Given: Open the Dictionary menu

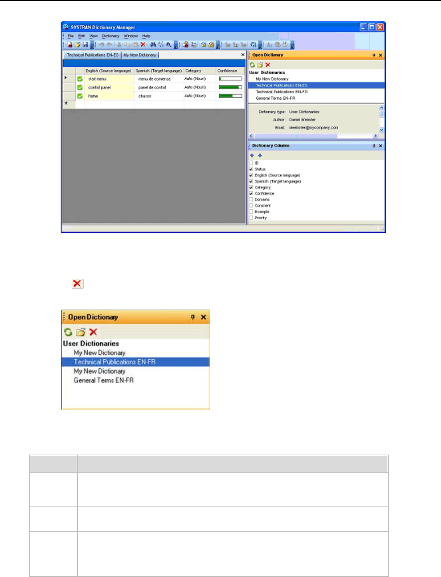Looking at the screenshot, I should coord(111,36).
